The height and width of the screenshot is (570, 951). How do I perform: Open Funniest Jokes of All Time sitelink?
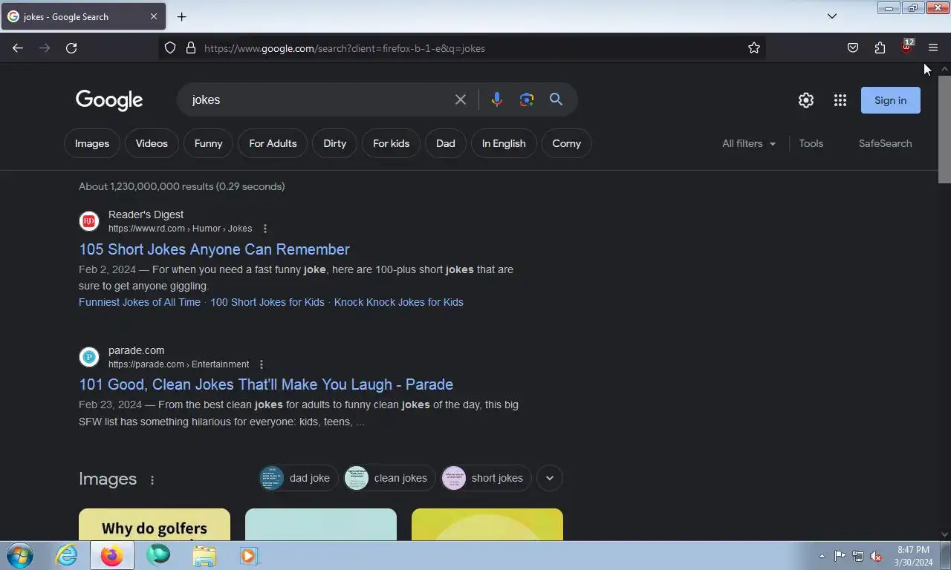coord(140,302)
